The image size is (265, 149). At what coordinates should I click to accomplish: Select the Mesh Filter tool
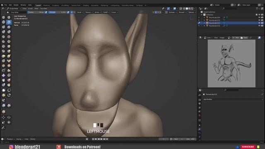3,106
